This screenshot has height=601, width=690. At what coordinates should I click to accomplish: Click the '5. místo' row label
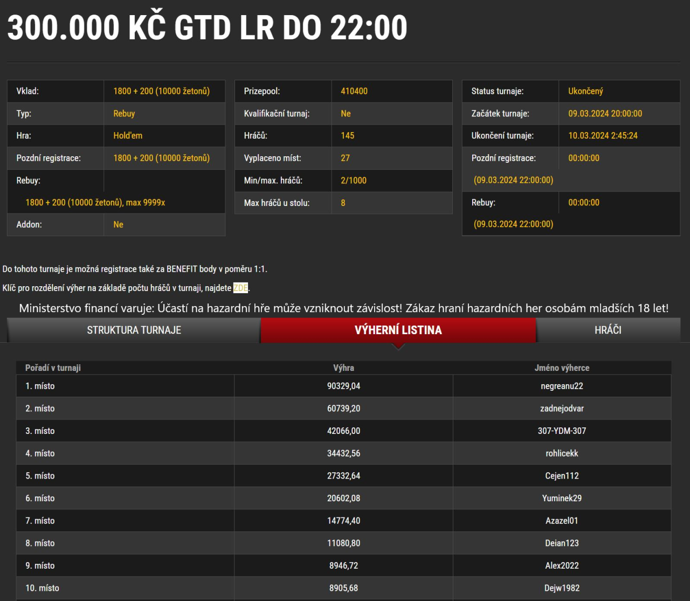click(40, 476)
